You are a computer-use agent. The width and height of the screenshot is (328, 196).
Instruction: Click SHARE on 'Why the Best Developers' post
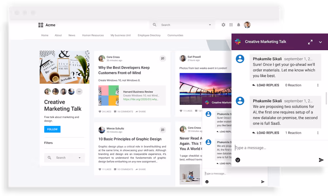141,112
